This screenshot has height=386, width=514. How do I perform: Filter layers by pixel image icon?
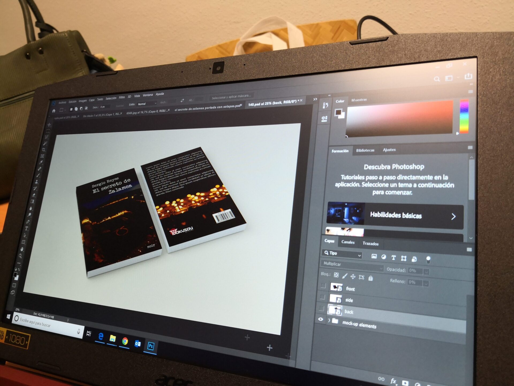(374, 257)
